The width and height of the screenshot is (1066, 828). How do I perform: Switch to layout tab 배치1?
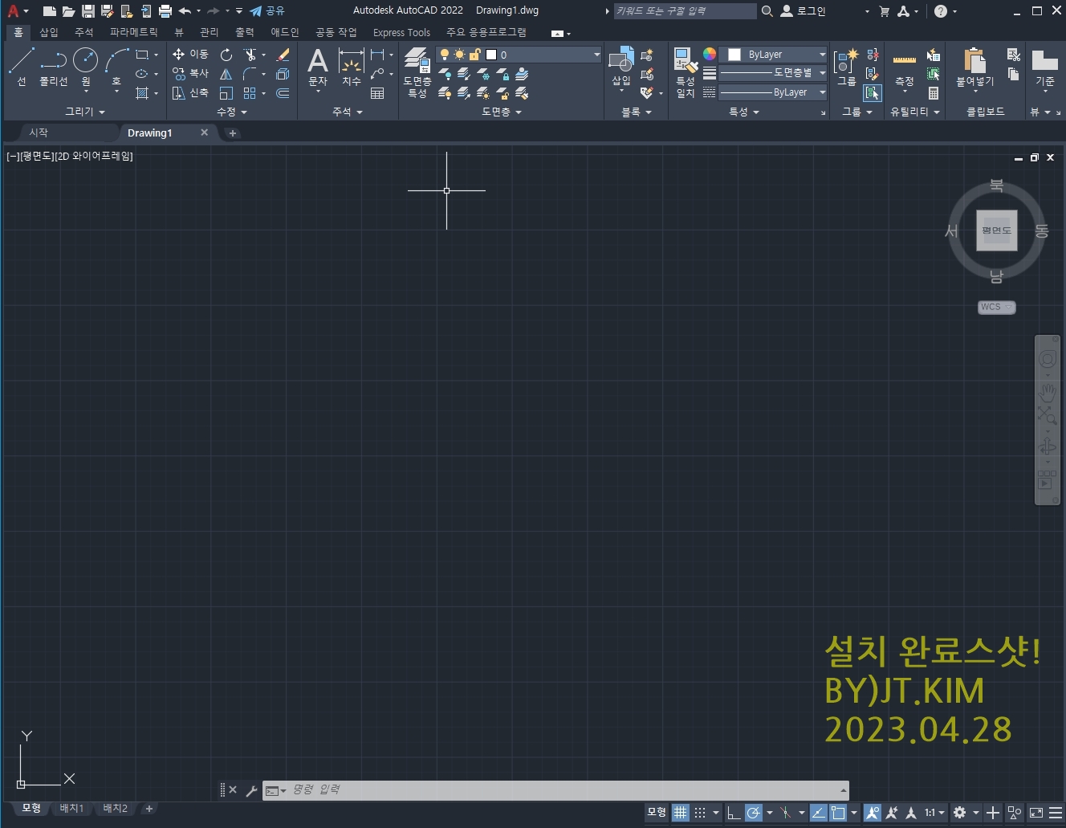pyautogui.click(x=71, y=808)
